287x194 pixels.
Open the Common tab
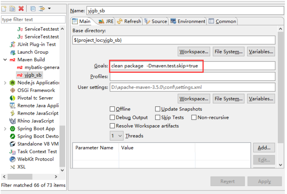tap(222, 22)
